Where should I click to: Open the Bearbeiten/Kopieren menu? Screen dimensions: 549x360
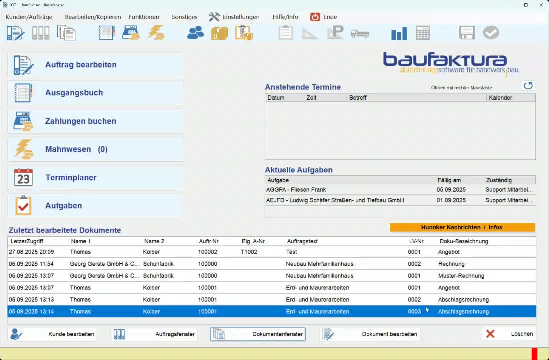click(x=93, y=17)
